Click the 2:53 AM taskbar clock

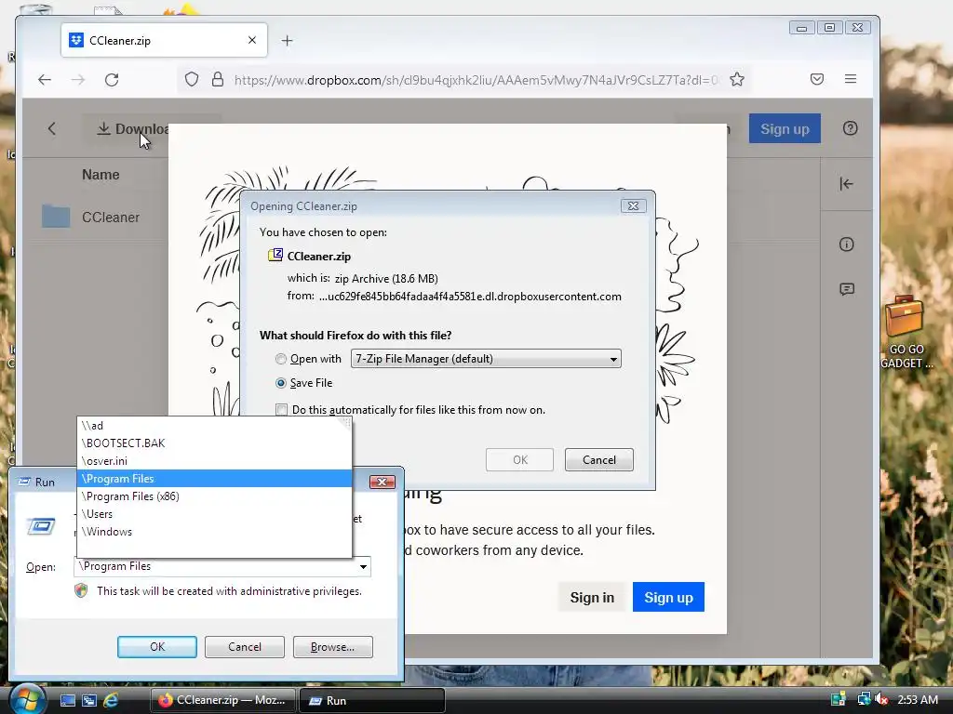coord(917,699)
